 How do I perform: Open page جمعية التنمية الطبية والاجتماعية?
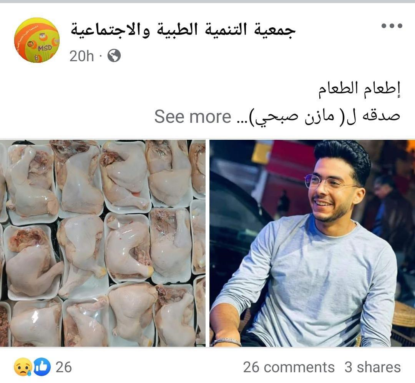point(183,30)
